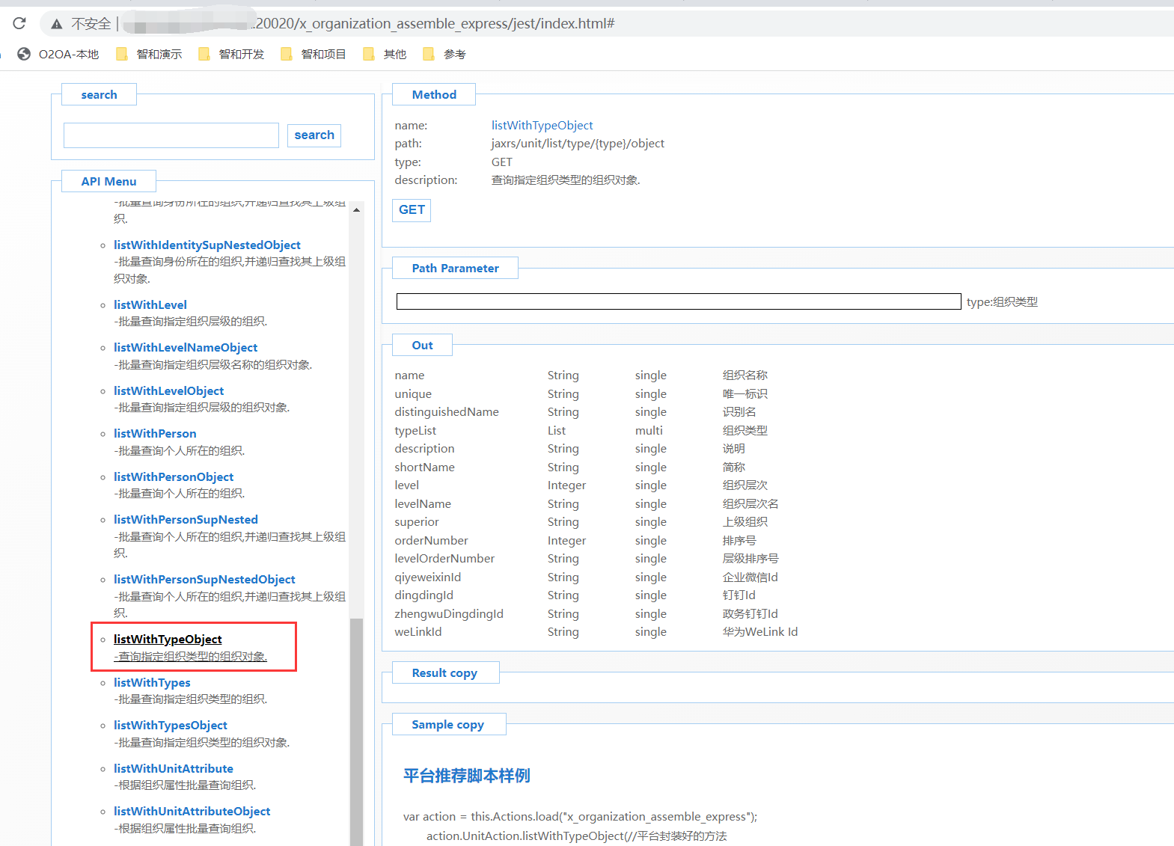The height and width of the screenshot is (846, 1174).
Task: Click the search button
Action: tap(314, 135)
